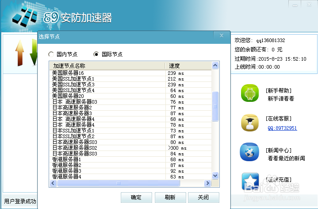Sort by 加速节点名称 column header
318x209 pixels.
(107, 66)
